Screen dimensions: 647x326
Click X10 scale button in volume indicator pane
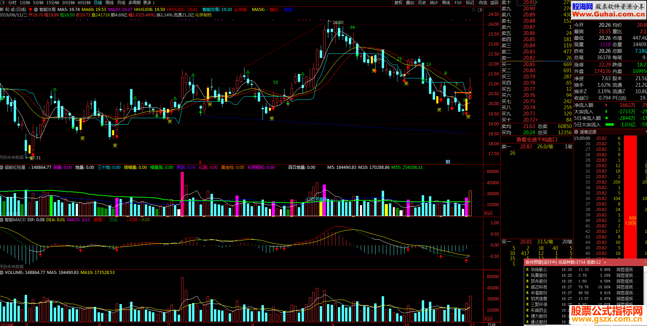point(488,213)
